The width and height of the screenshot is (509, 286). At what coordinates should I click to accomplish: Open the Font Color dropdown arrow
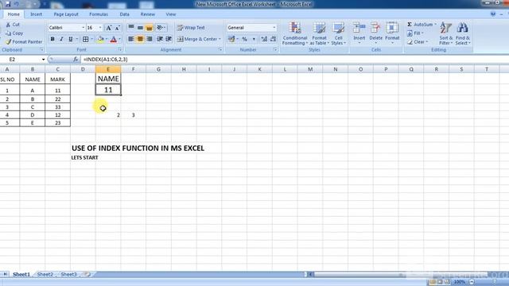point(119,39)
